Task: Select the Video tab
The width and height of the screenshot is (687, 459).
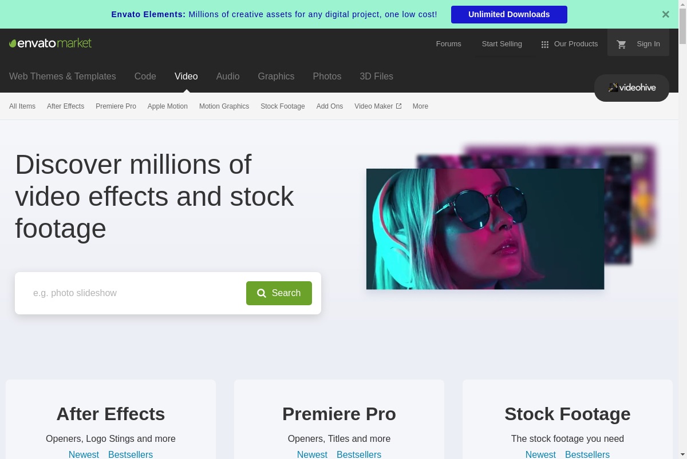Action: point(186,77)
